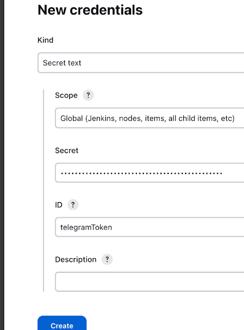This screenshot has width=244, height=330.
Task: Show help for the ID field
Action: pyautogui.click(x=73, y=205)
